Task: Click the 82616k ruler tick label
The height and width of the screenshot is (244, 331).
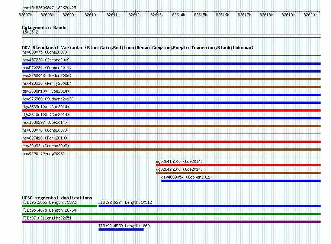Action: [222, 15]
